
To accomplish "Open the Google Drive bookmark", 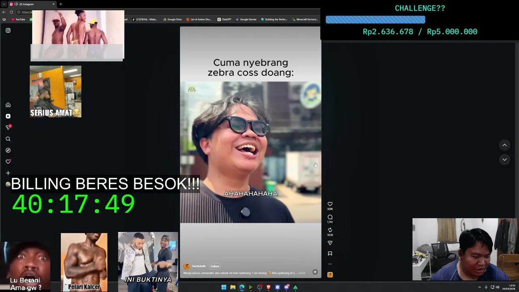I will (x=173, y=19).
